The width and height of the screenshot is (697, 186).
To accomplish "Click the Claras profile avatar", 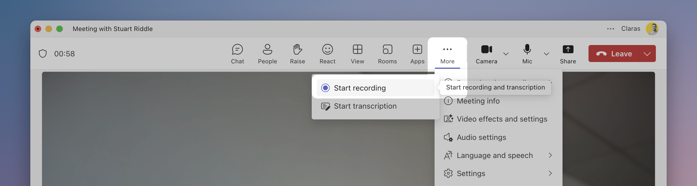I will pos(652,29).
